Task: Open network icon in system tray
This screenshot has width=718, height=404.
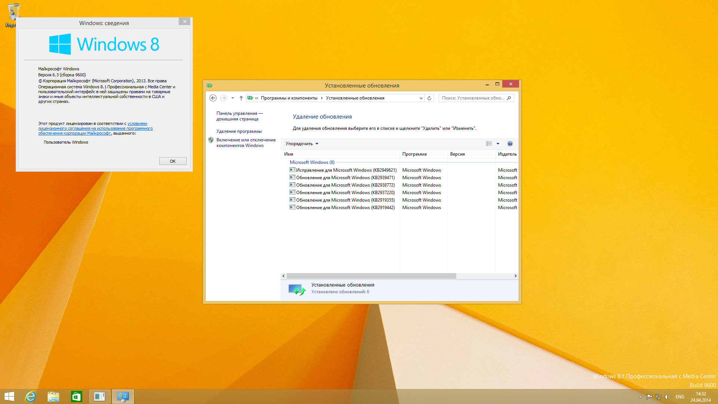Action: [659, 397]
